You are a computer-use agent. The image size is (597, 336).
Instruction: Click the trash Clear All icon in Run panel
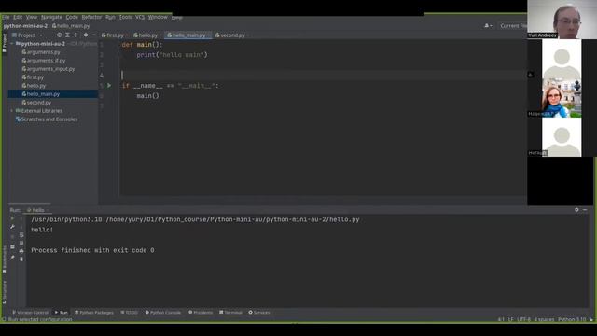[21, 259]
